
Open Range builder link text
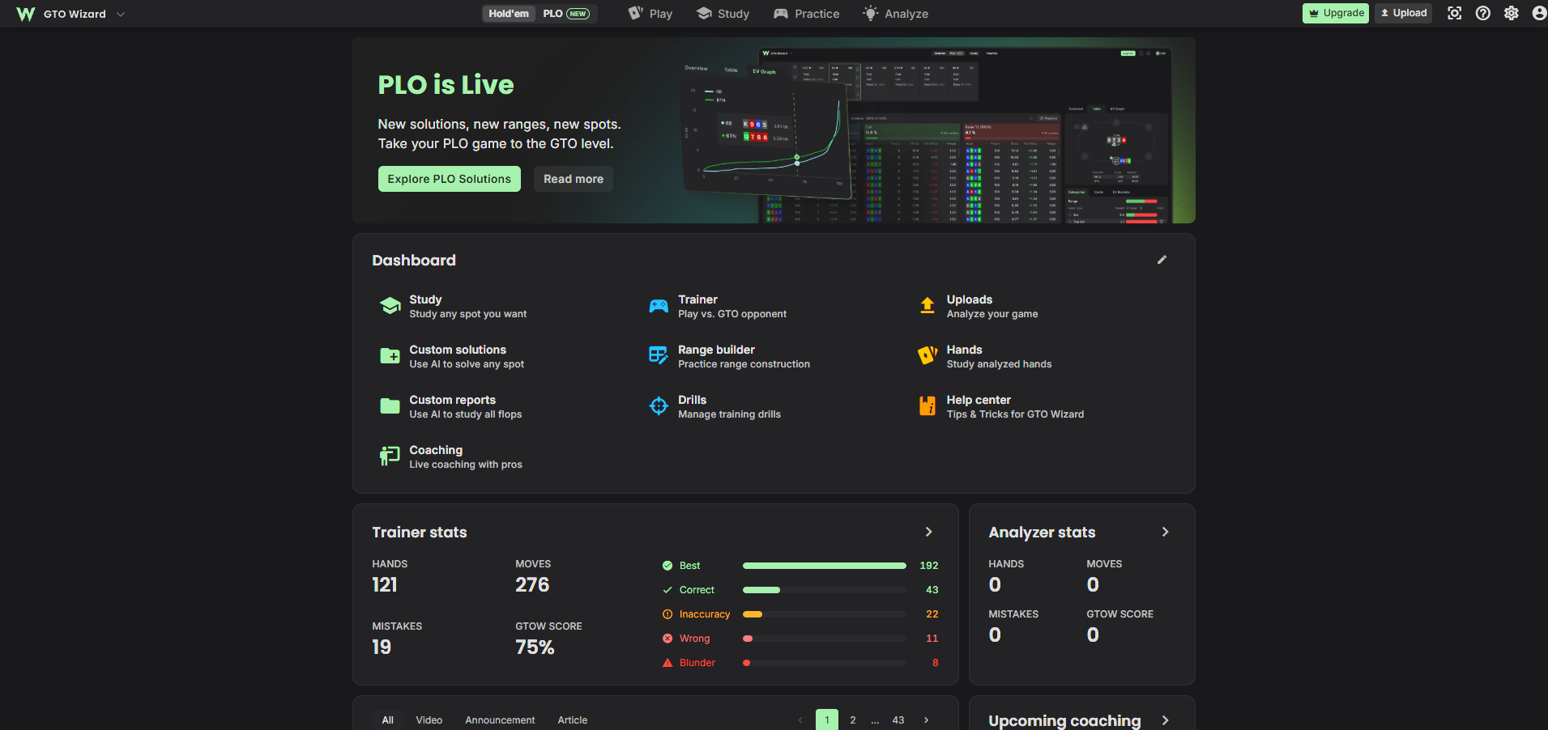[717, 350]
